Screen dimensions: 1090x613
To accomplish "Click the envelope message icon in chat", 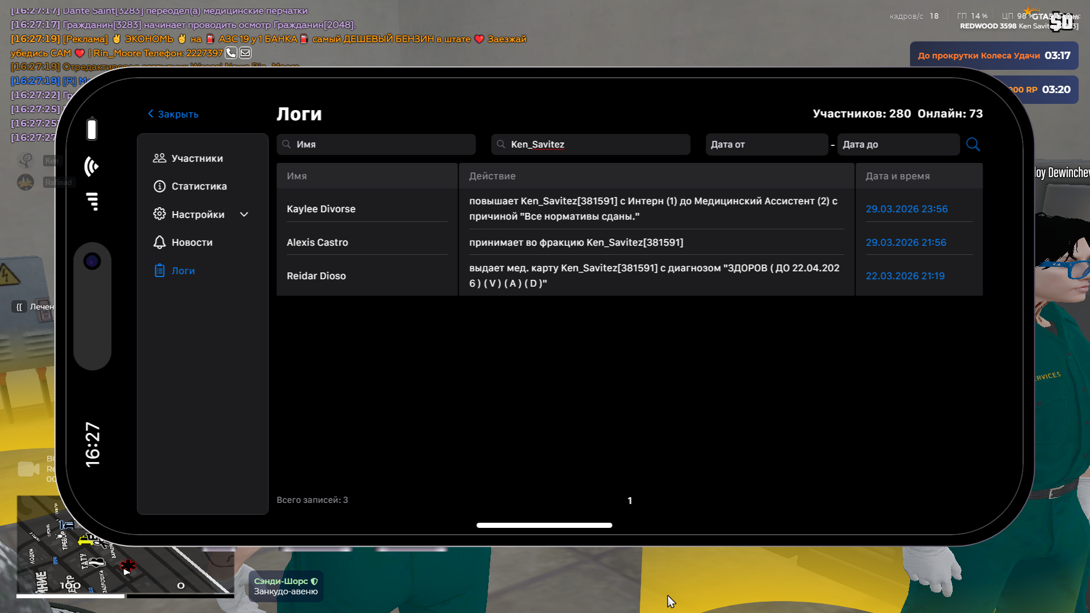I will pyautogui.click(x=245, y=53).
